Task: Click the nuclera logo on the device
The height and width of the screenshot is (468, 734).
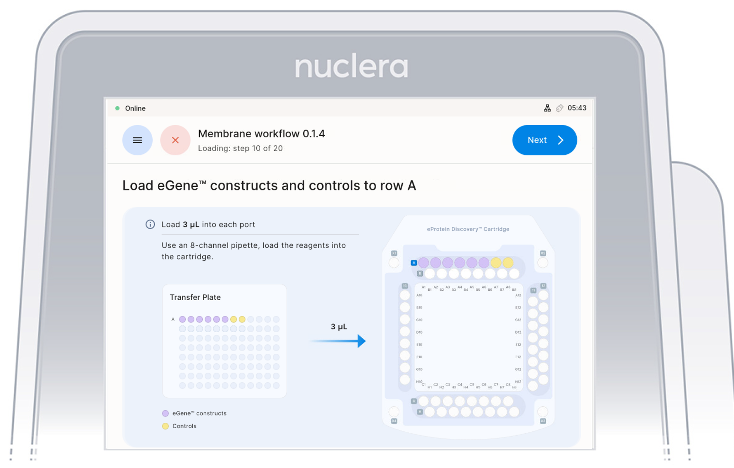Action: (351, 66)
